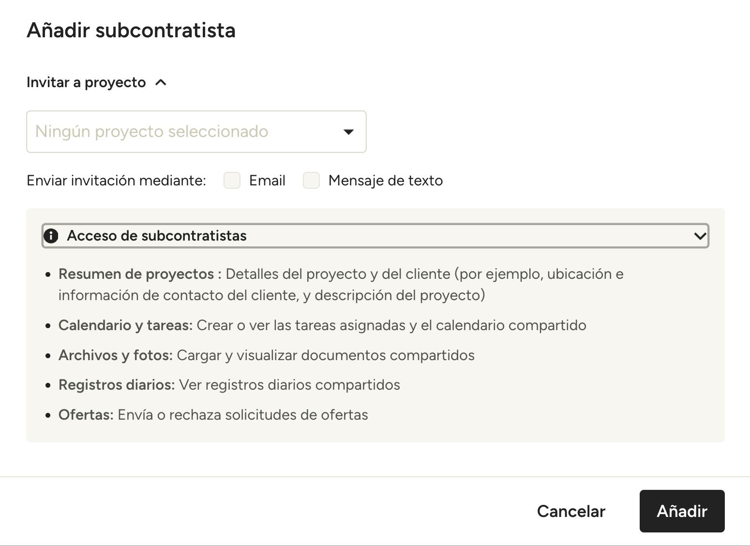750x546 pixels.
Task: Click the Registros diarios bullet heading
Action: pyautogui.click(x=116, y=385)
